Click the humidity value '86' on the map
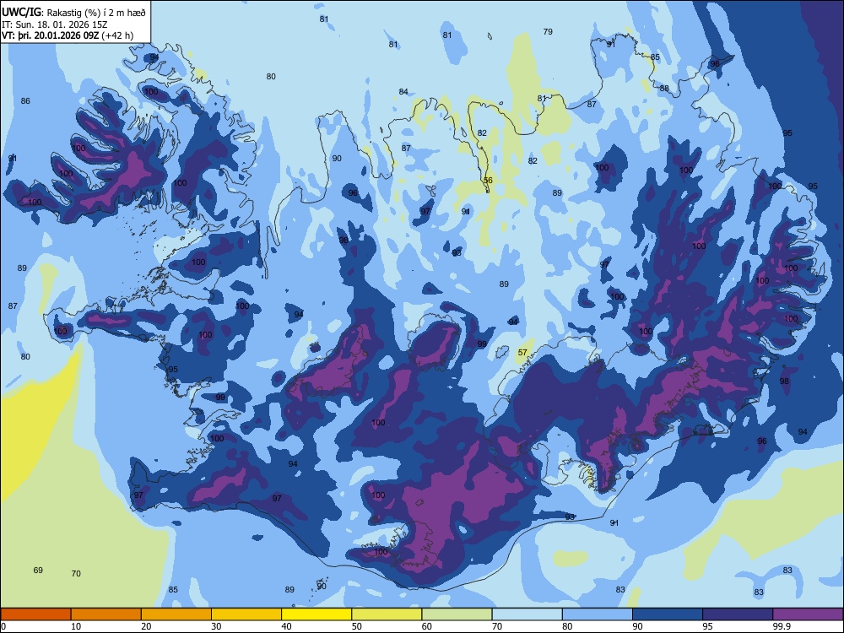844x633 pixels. click(25, 100)
